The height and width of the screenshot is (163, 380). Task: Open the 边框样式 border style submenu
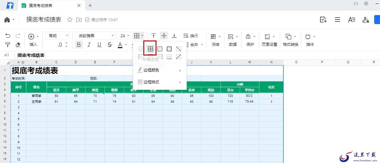(160, 82)
